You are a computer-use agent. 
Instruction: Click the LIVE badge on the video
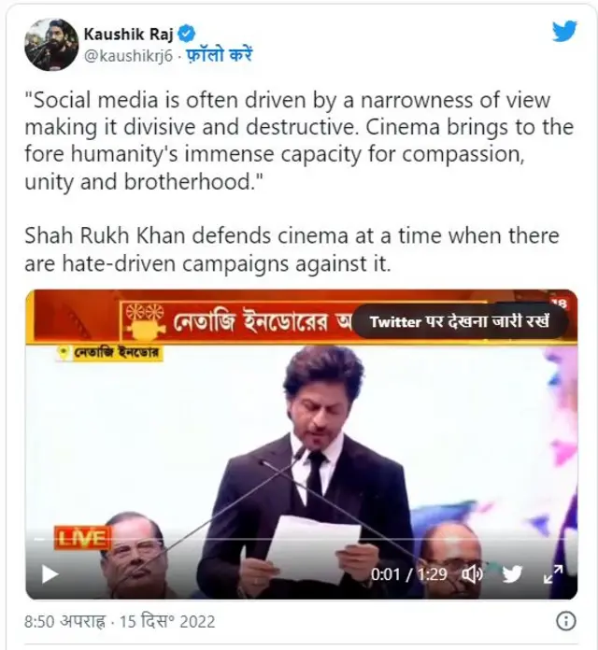tap(82, 538)
